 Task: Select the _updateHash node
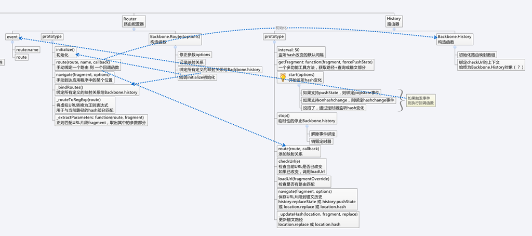318,219
